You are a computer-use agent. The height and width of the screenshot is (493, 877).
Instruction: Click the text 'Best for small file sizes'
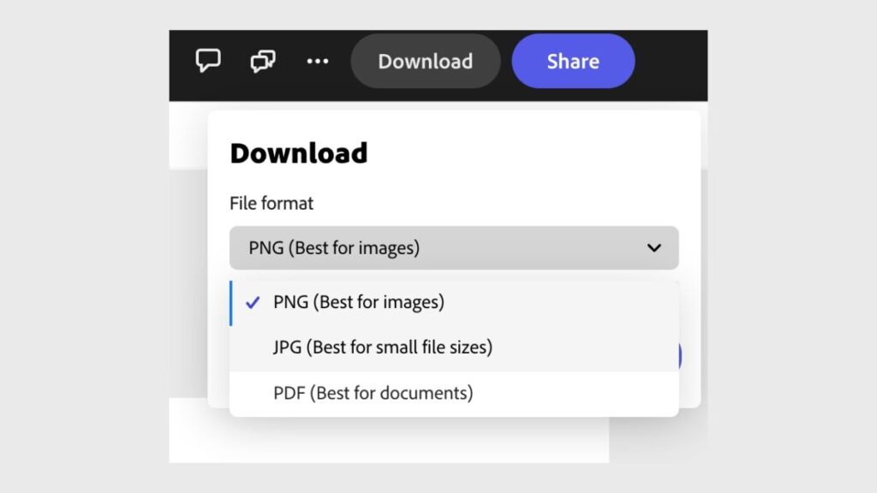(x=402, y=347)
